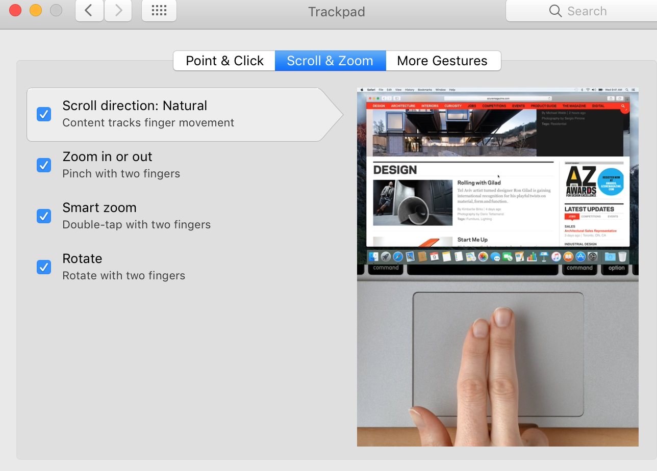Click 'Double-tap with two fingers' description
Screen dimensions: 657x471
pos(136,225)
